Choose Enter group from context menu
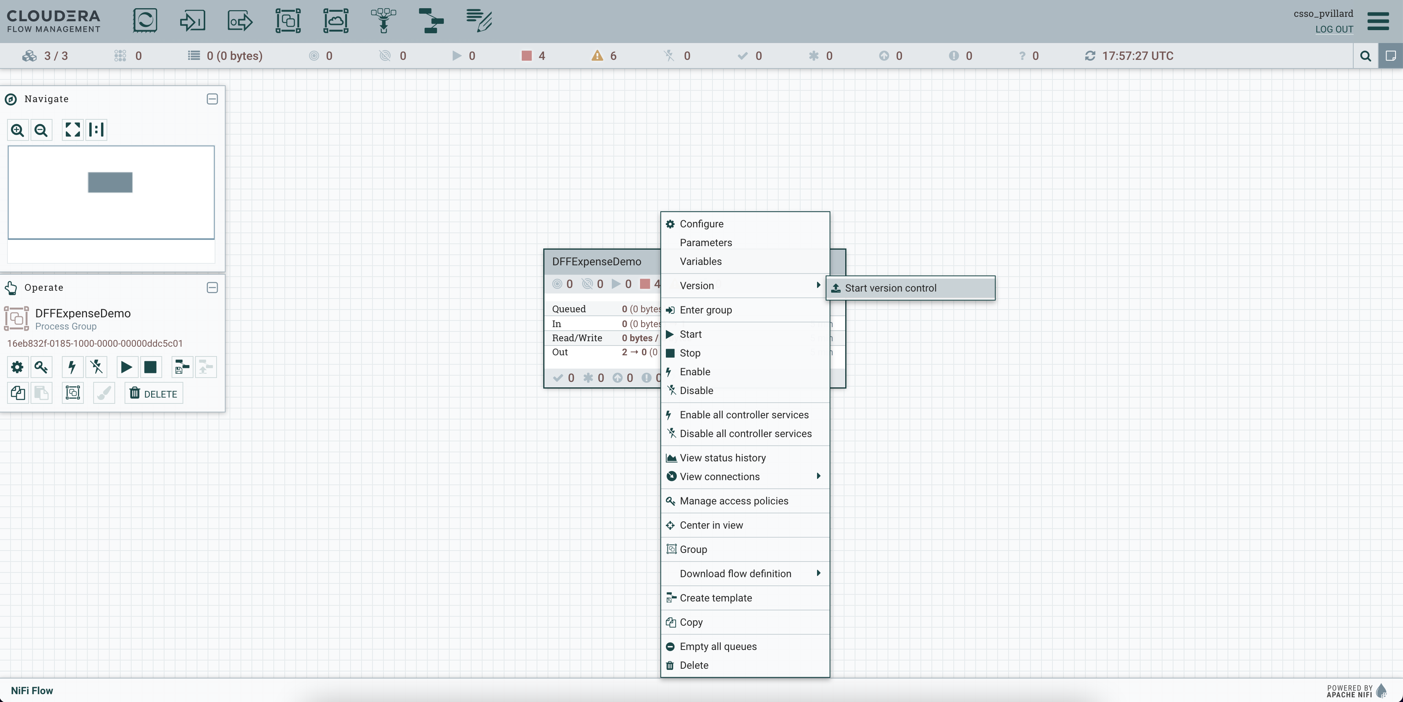Image resolution: width=1403 pixels, height=702 pixels. pos(705,310)
